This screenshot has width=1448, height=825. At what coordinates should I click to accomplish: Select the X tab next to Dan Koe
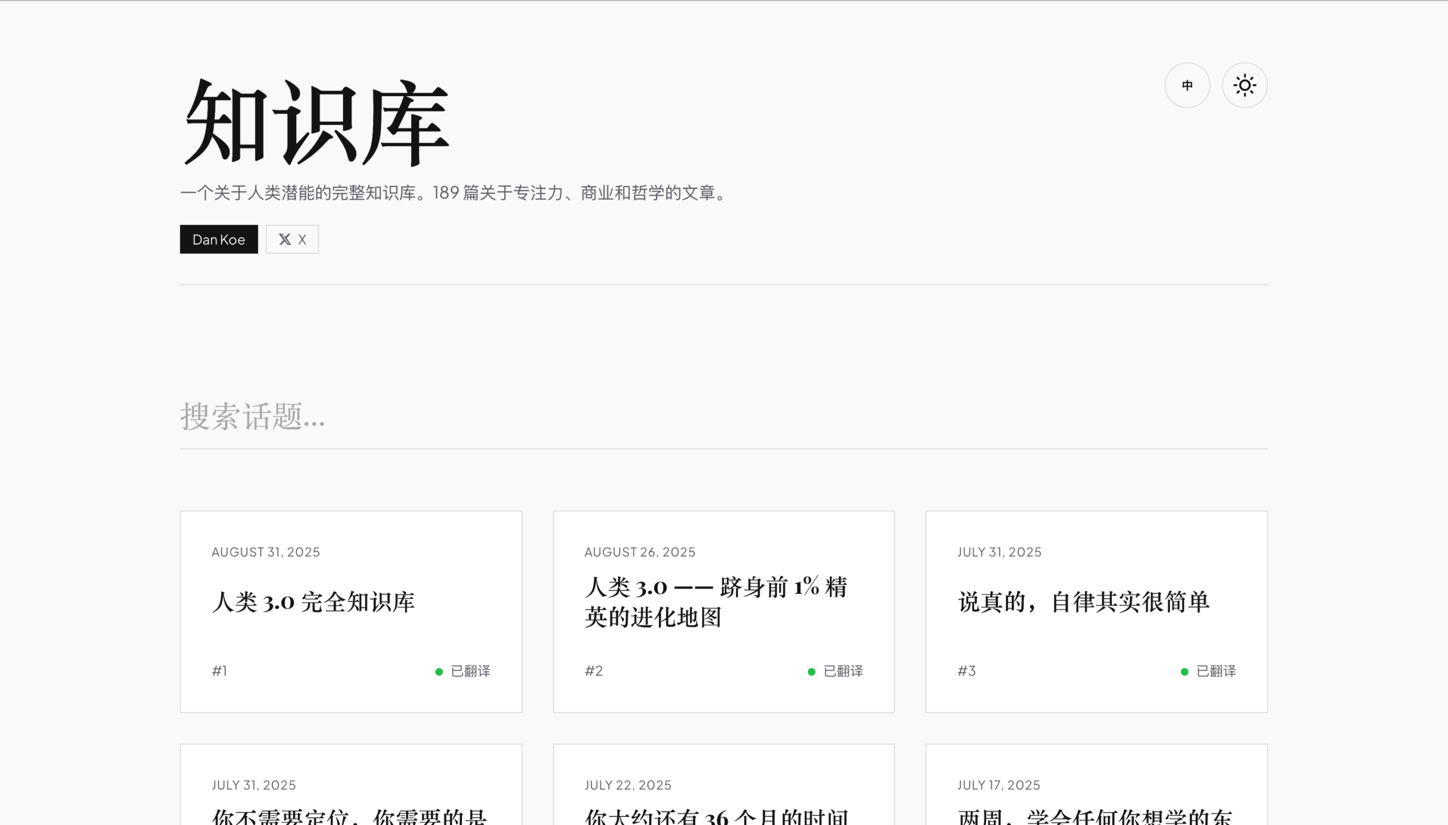tap(292, 239)
